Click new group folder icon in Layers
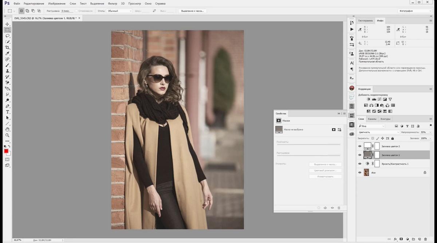The image size is (437, 243). tap(414, 239)
